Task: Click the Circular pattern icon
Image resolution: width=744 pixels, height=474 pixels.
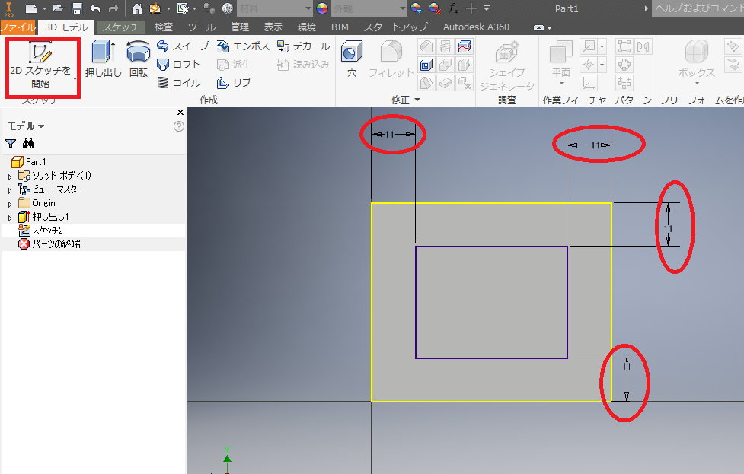Action: 624,65
